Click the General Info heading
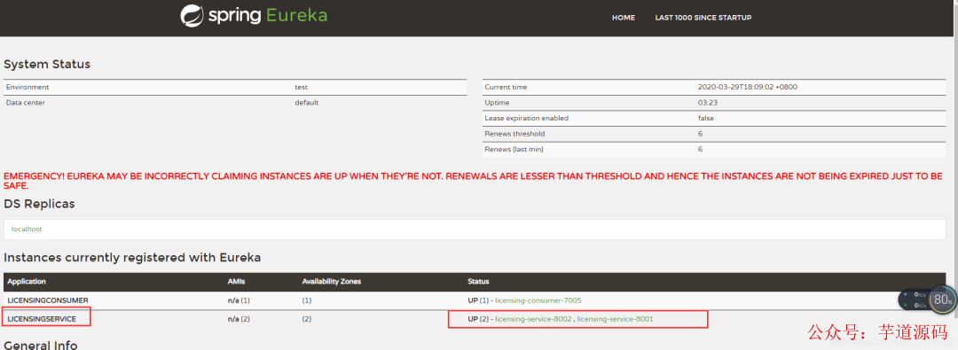 point(40,345)
